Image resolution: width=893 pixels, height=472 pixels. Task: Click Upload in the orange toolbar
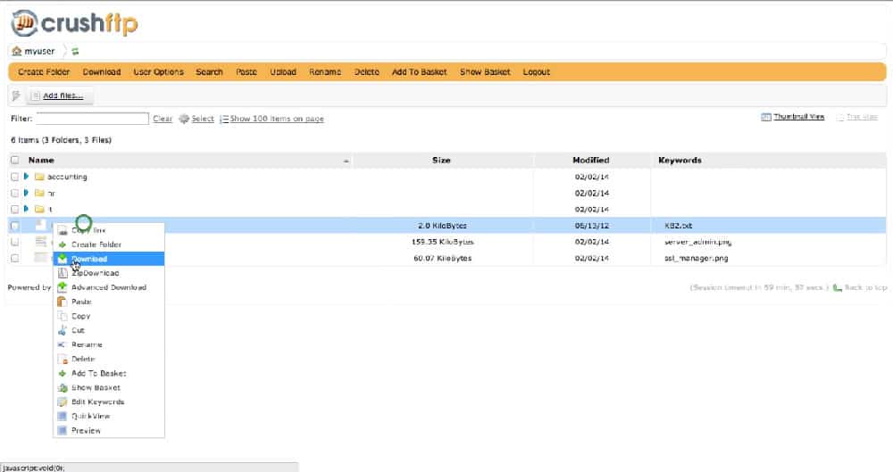pyautogui.click(x=283, y=72)
